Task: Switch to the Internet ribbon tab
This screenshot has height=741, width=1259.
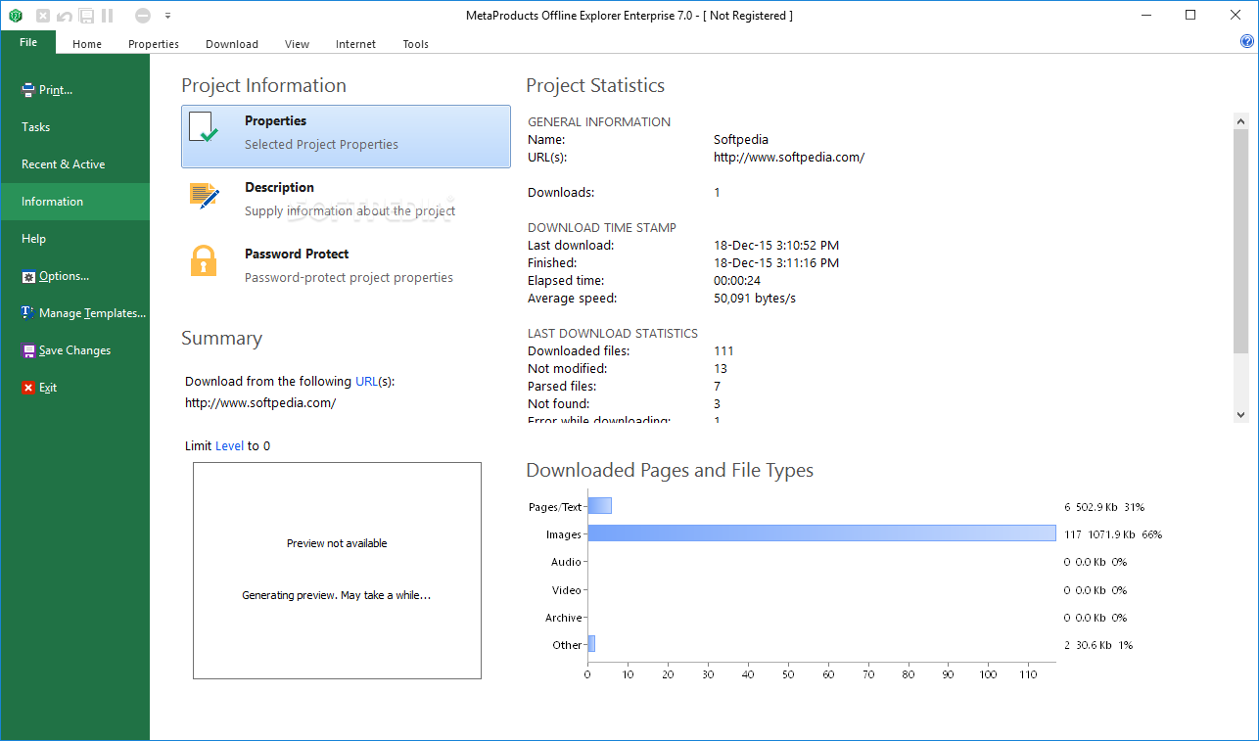Action: (355, 44)
